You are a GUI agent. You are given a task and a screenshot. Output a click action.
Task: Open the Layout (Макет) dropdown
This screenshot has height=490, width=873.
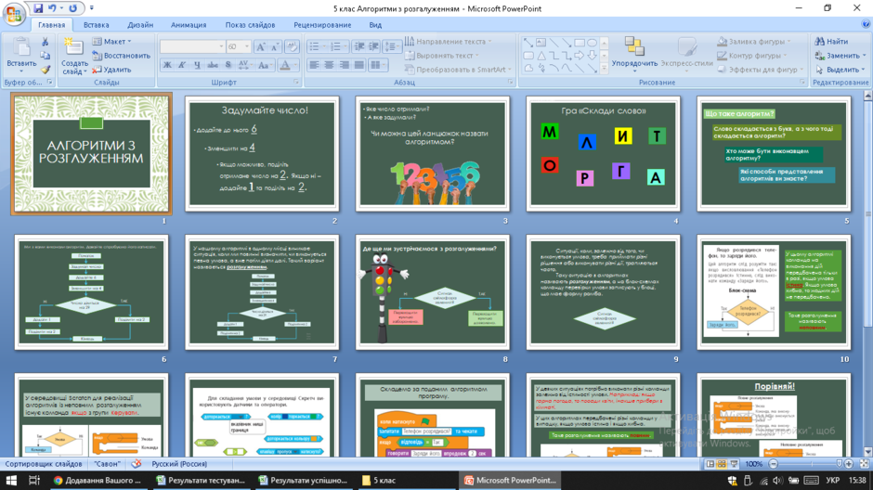tap(112, 42)
